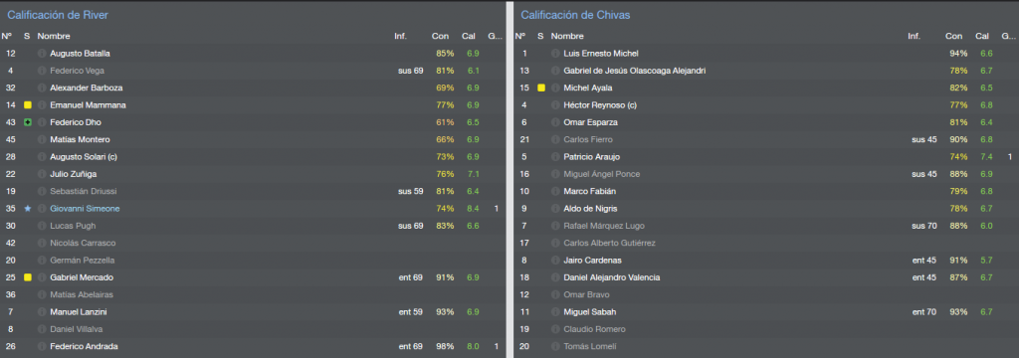
Task: Click yellow card icon for Emanuel Mammana
Action: pyautogui.click(x=27, y=105)
